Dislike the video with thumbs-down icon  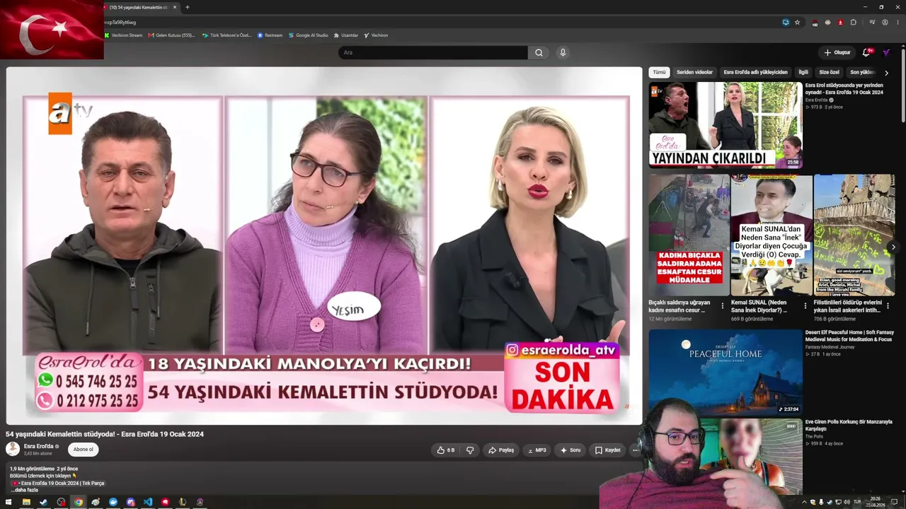point(470,450)
